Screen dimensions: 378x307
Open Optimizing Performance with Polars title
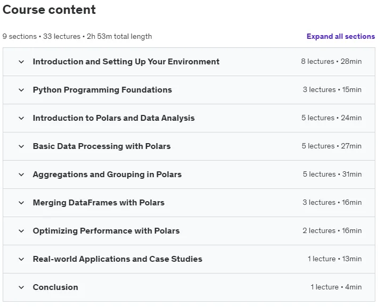click(x=106, y=231)
